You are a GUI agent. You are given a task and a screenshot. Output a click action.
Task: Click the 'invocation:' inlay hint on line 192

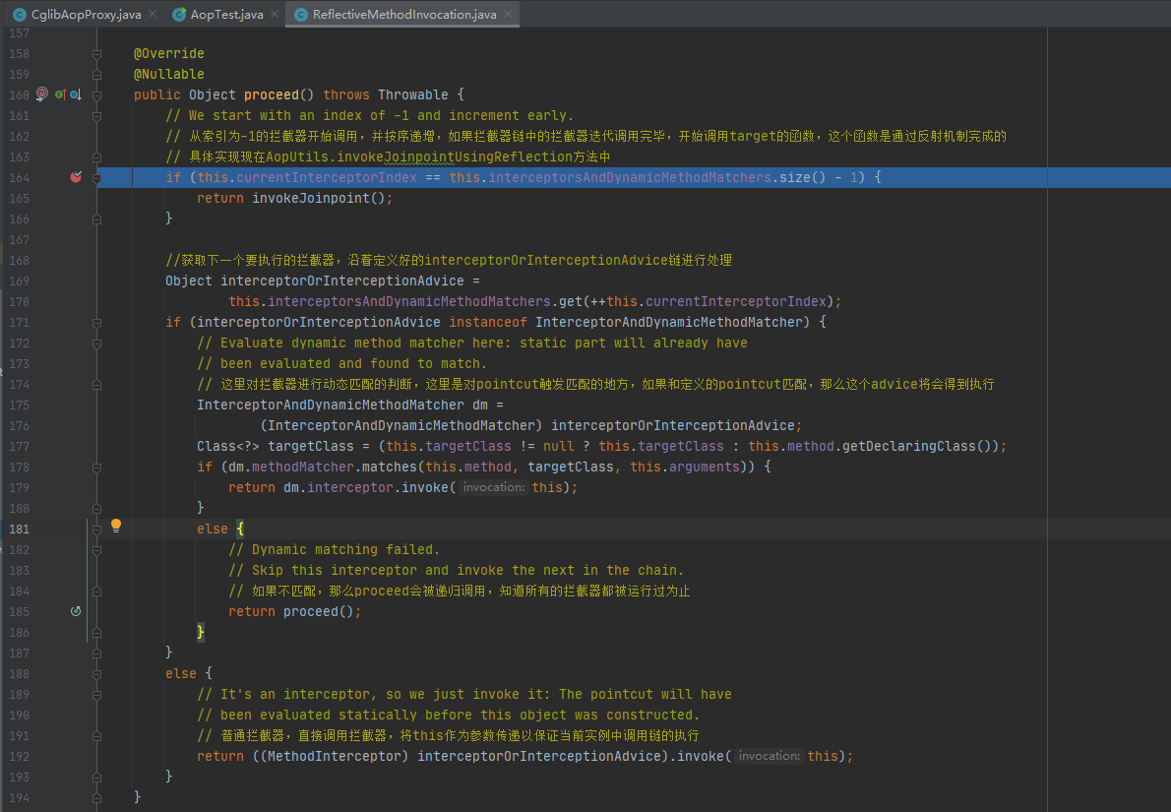(x=769, y=756)
